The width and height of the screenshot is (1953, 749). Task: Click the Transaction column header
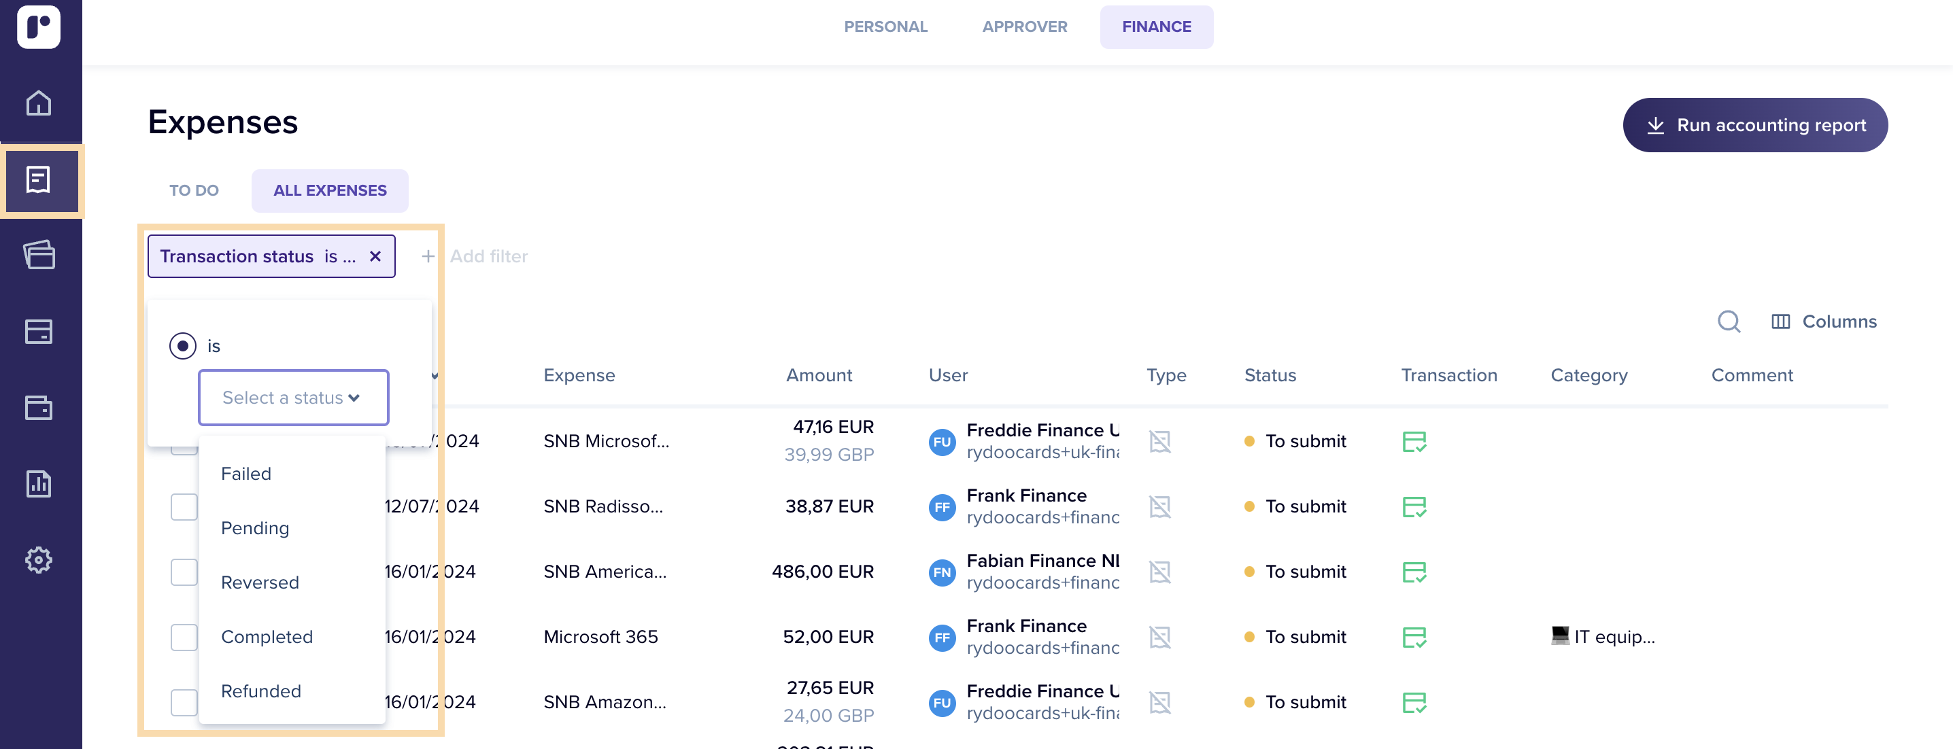1449,375
